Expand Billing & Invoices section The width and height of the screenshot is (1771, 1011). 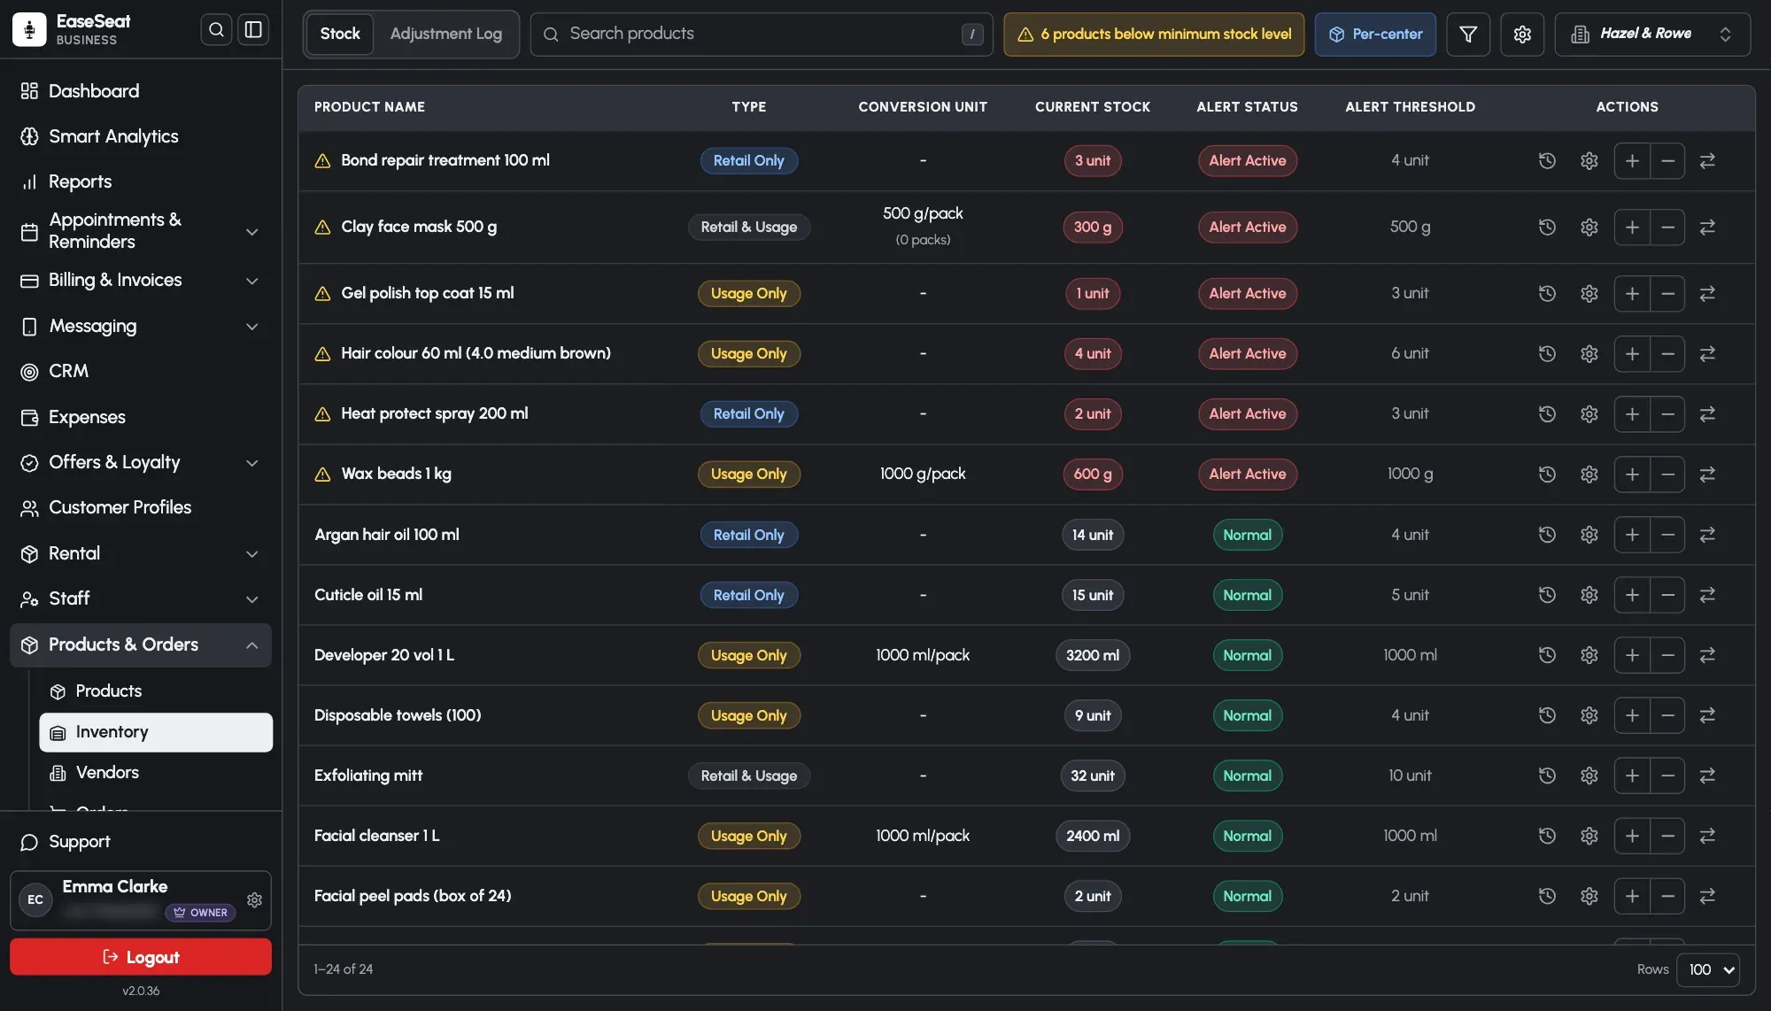point(142,281)
